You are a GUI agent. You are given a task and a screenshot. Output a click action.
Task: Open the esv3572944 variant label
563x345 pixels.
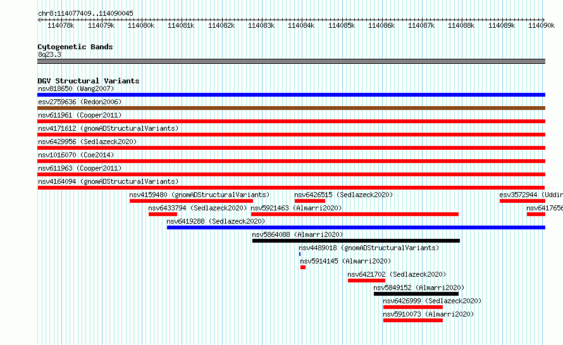531,195
